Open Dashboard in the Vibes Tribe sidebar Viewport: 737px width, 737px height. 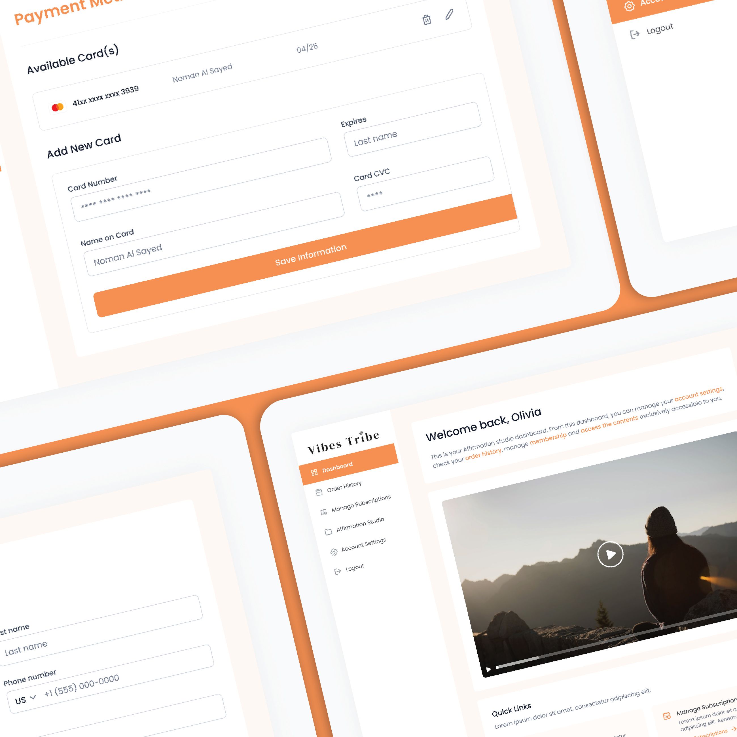coord(348,464)
